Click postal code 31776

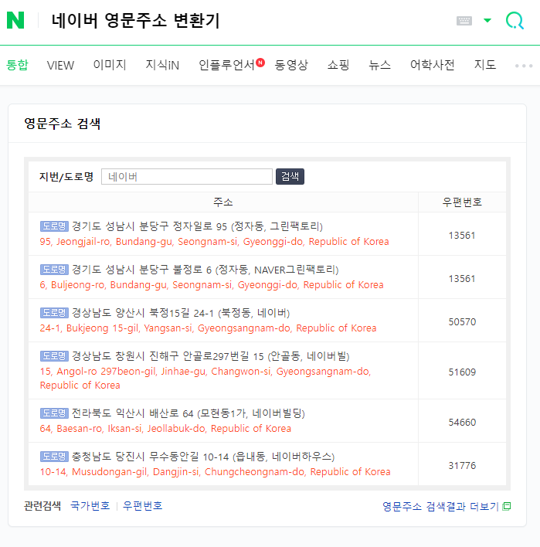click(462, 466)
